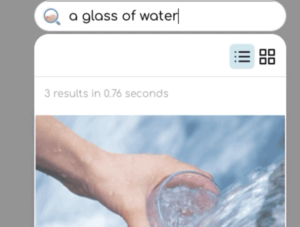Switch to grid view layout
This screenshot has width=300, height=227.
267,56
